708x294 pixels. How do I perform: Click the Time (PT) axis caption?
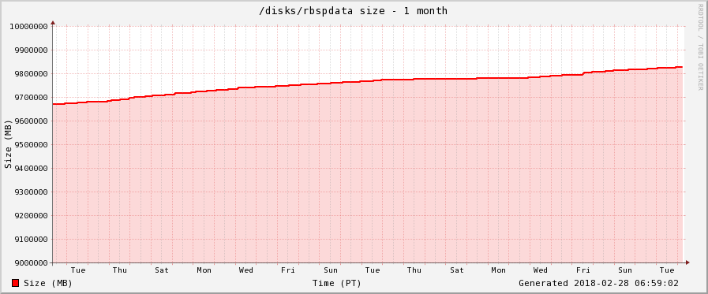(x=337, y=283)
